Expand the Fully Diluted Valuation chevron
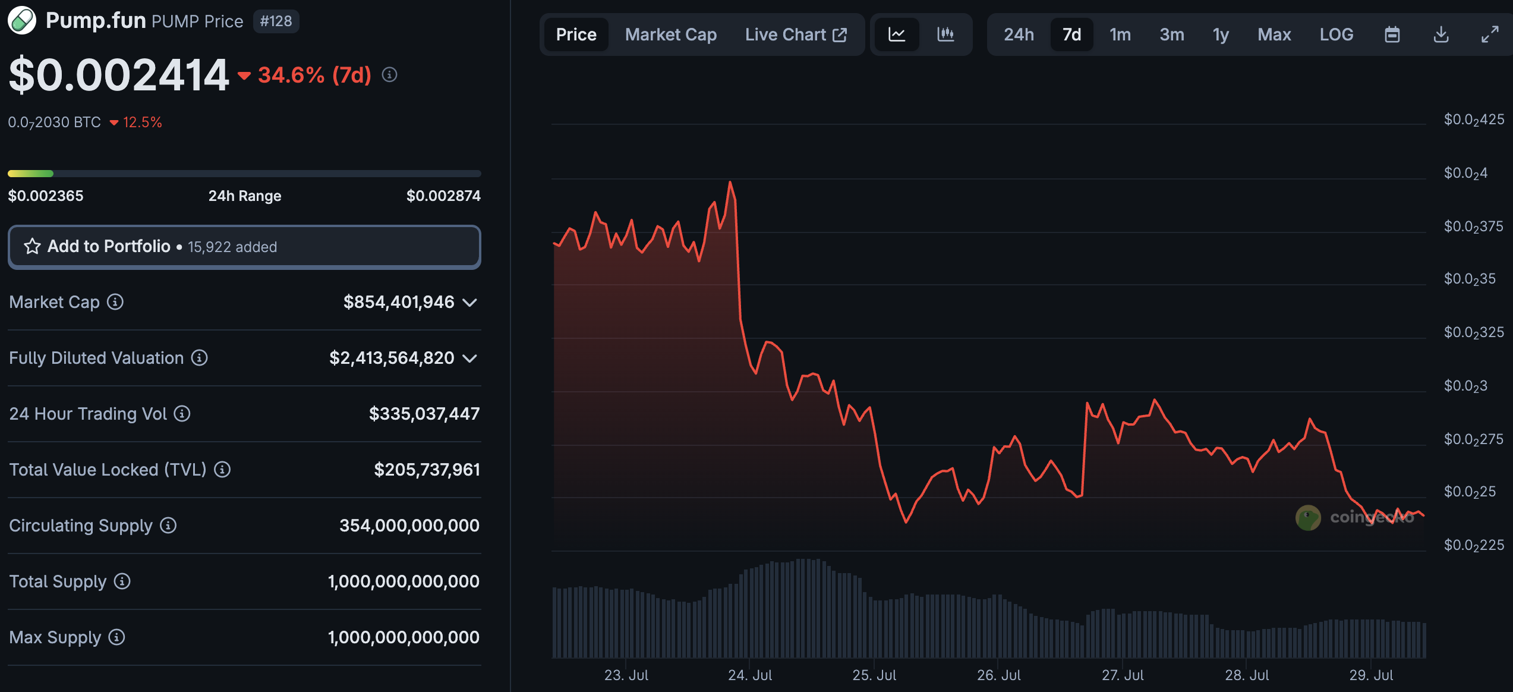1513x692 pixels. point(471,358)
